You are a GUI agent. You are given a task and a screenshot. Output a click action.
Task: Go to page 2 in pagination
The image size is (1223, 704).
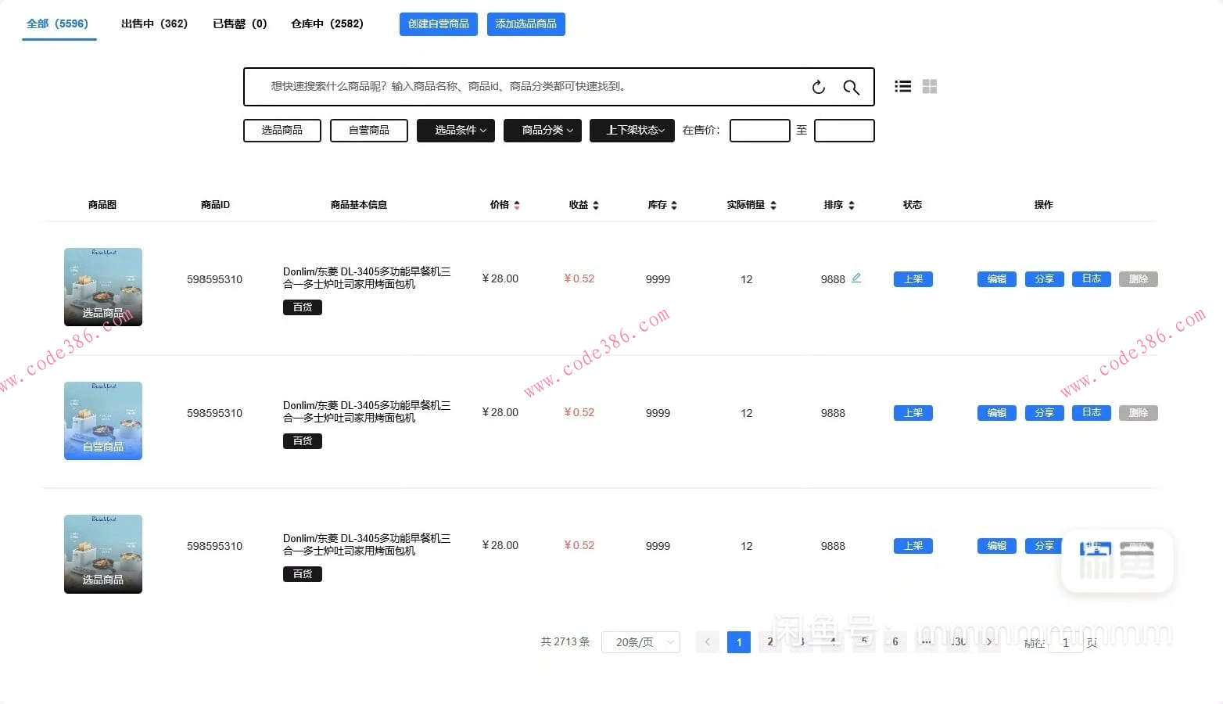tap(770, 642)
